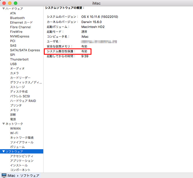Click the Macintosh HD2 boot volume value
Screen dimensions: 193x178
pyautogui.click(x=93, y=27)
